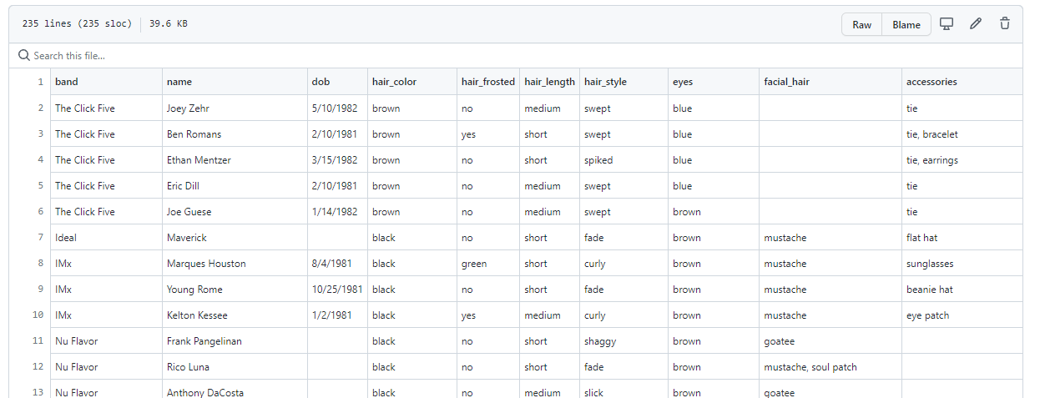Click the 235 lines (235 sloc) text

tap(77, 24)
